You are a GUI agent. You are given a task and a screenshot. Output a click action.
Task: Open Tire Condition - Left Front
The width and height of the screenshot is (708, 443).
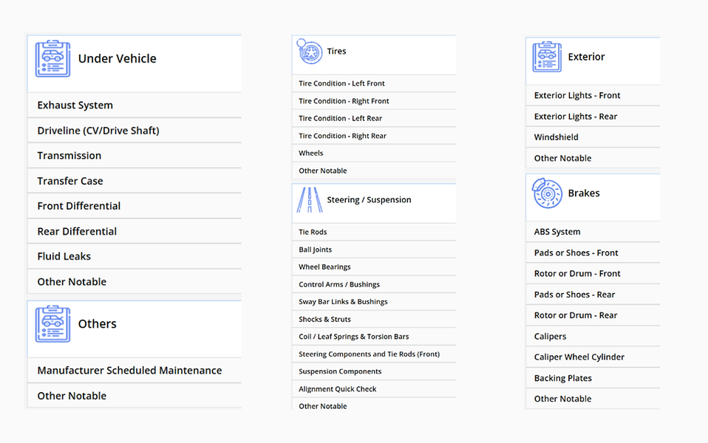374,83
